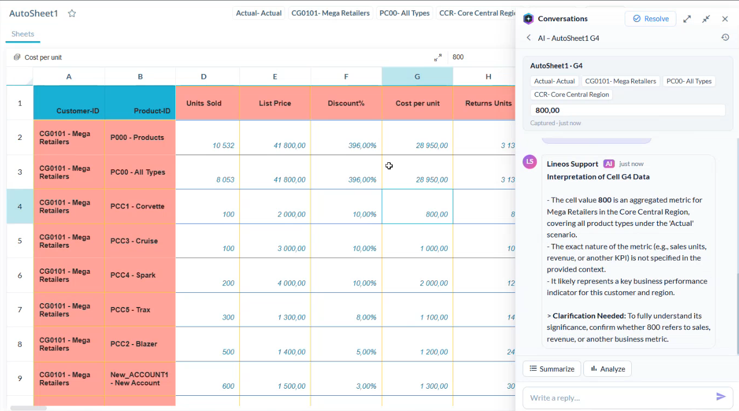
Task: Click the horizontal scrollbar under the sheet
Action: coord(28,408)
